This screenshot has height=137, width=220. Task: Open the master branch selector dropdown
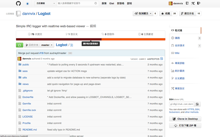coord(39,45)
